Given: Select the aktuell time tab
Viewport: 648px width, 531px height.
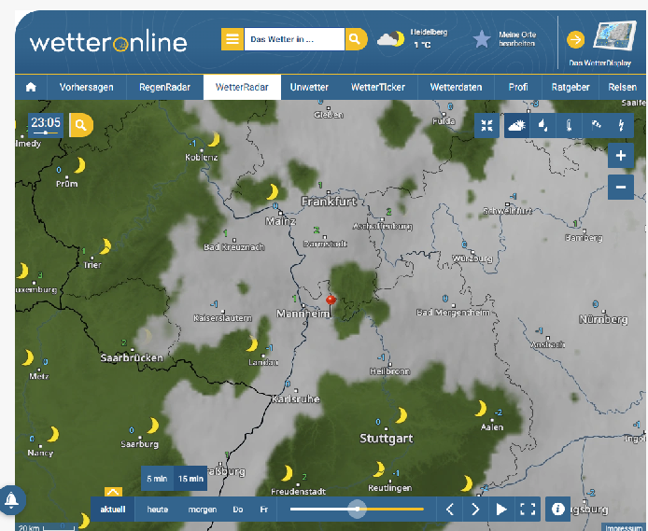Looking at the screenshot, I should click(112, 510).
